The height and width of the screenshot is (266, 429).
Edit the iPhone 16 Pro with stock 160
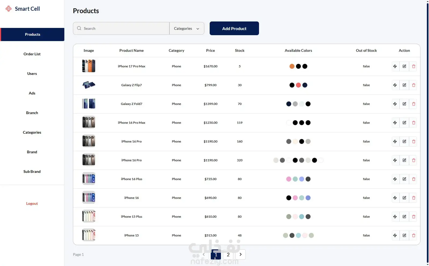(404, 141)
